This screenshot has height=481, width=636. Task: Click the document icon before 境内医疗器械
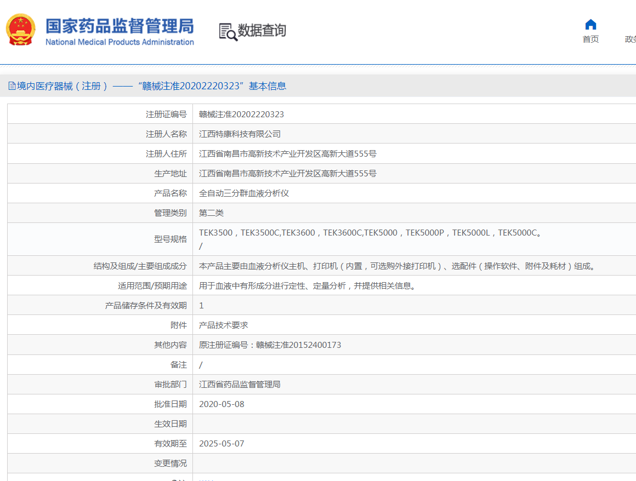(x=12, y=86)
